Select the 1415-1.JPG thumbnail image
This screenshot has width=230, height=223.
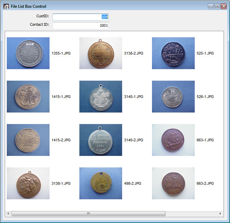28,97
